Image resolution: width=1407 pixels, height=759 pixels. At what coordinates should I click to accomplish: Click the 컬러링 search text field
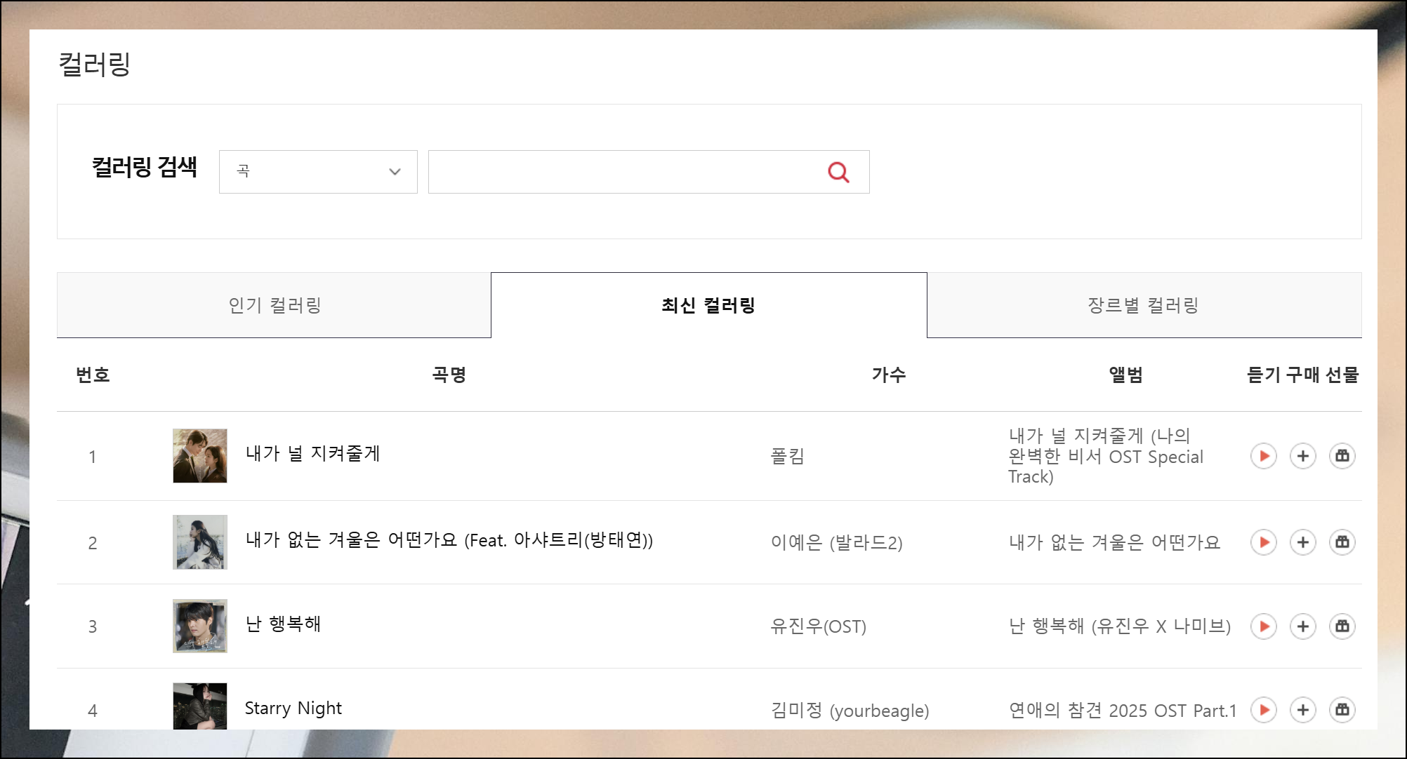coord(625,172)
